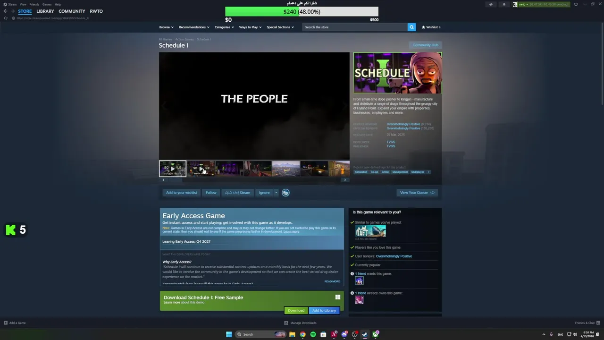Open File Explorer from taskbar
Viewport: 604px width, 340px height.
point(292,334)
